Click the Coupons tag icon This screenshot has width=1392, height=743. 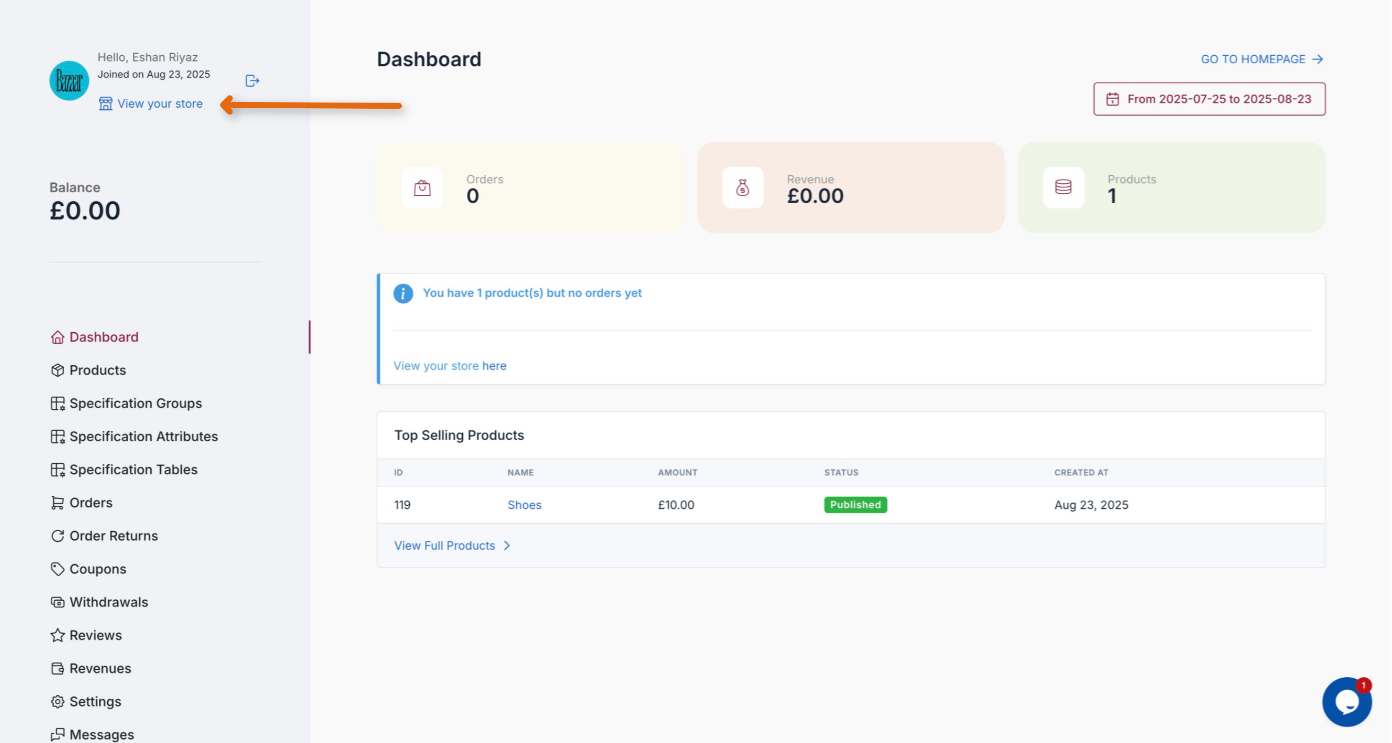tap(57, 569)
